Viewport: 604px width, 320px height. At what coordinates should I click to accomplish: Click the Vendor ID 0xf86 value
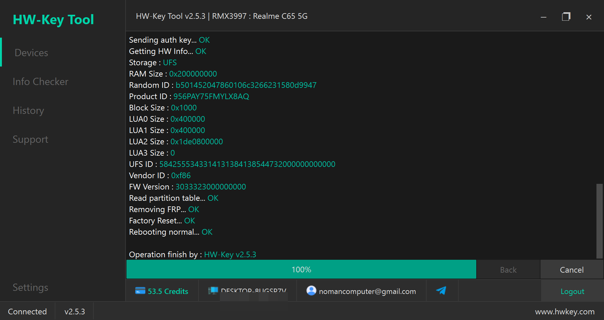(181, 175)
